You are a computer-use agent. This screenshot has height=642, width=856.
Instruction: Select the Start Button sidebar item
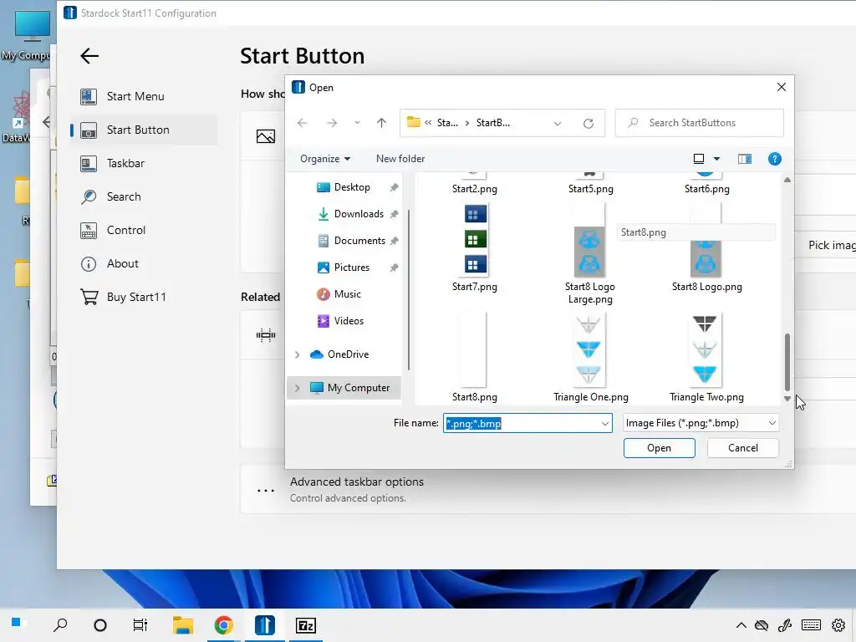(144, 130)
